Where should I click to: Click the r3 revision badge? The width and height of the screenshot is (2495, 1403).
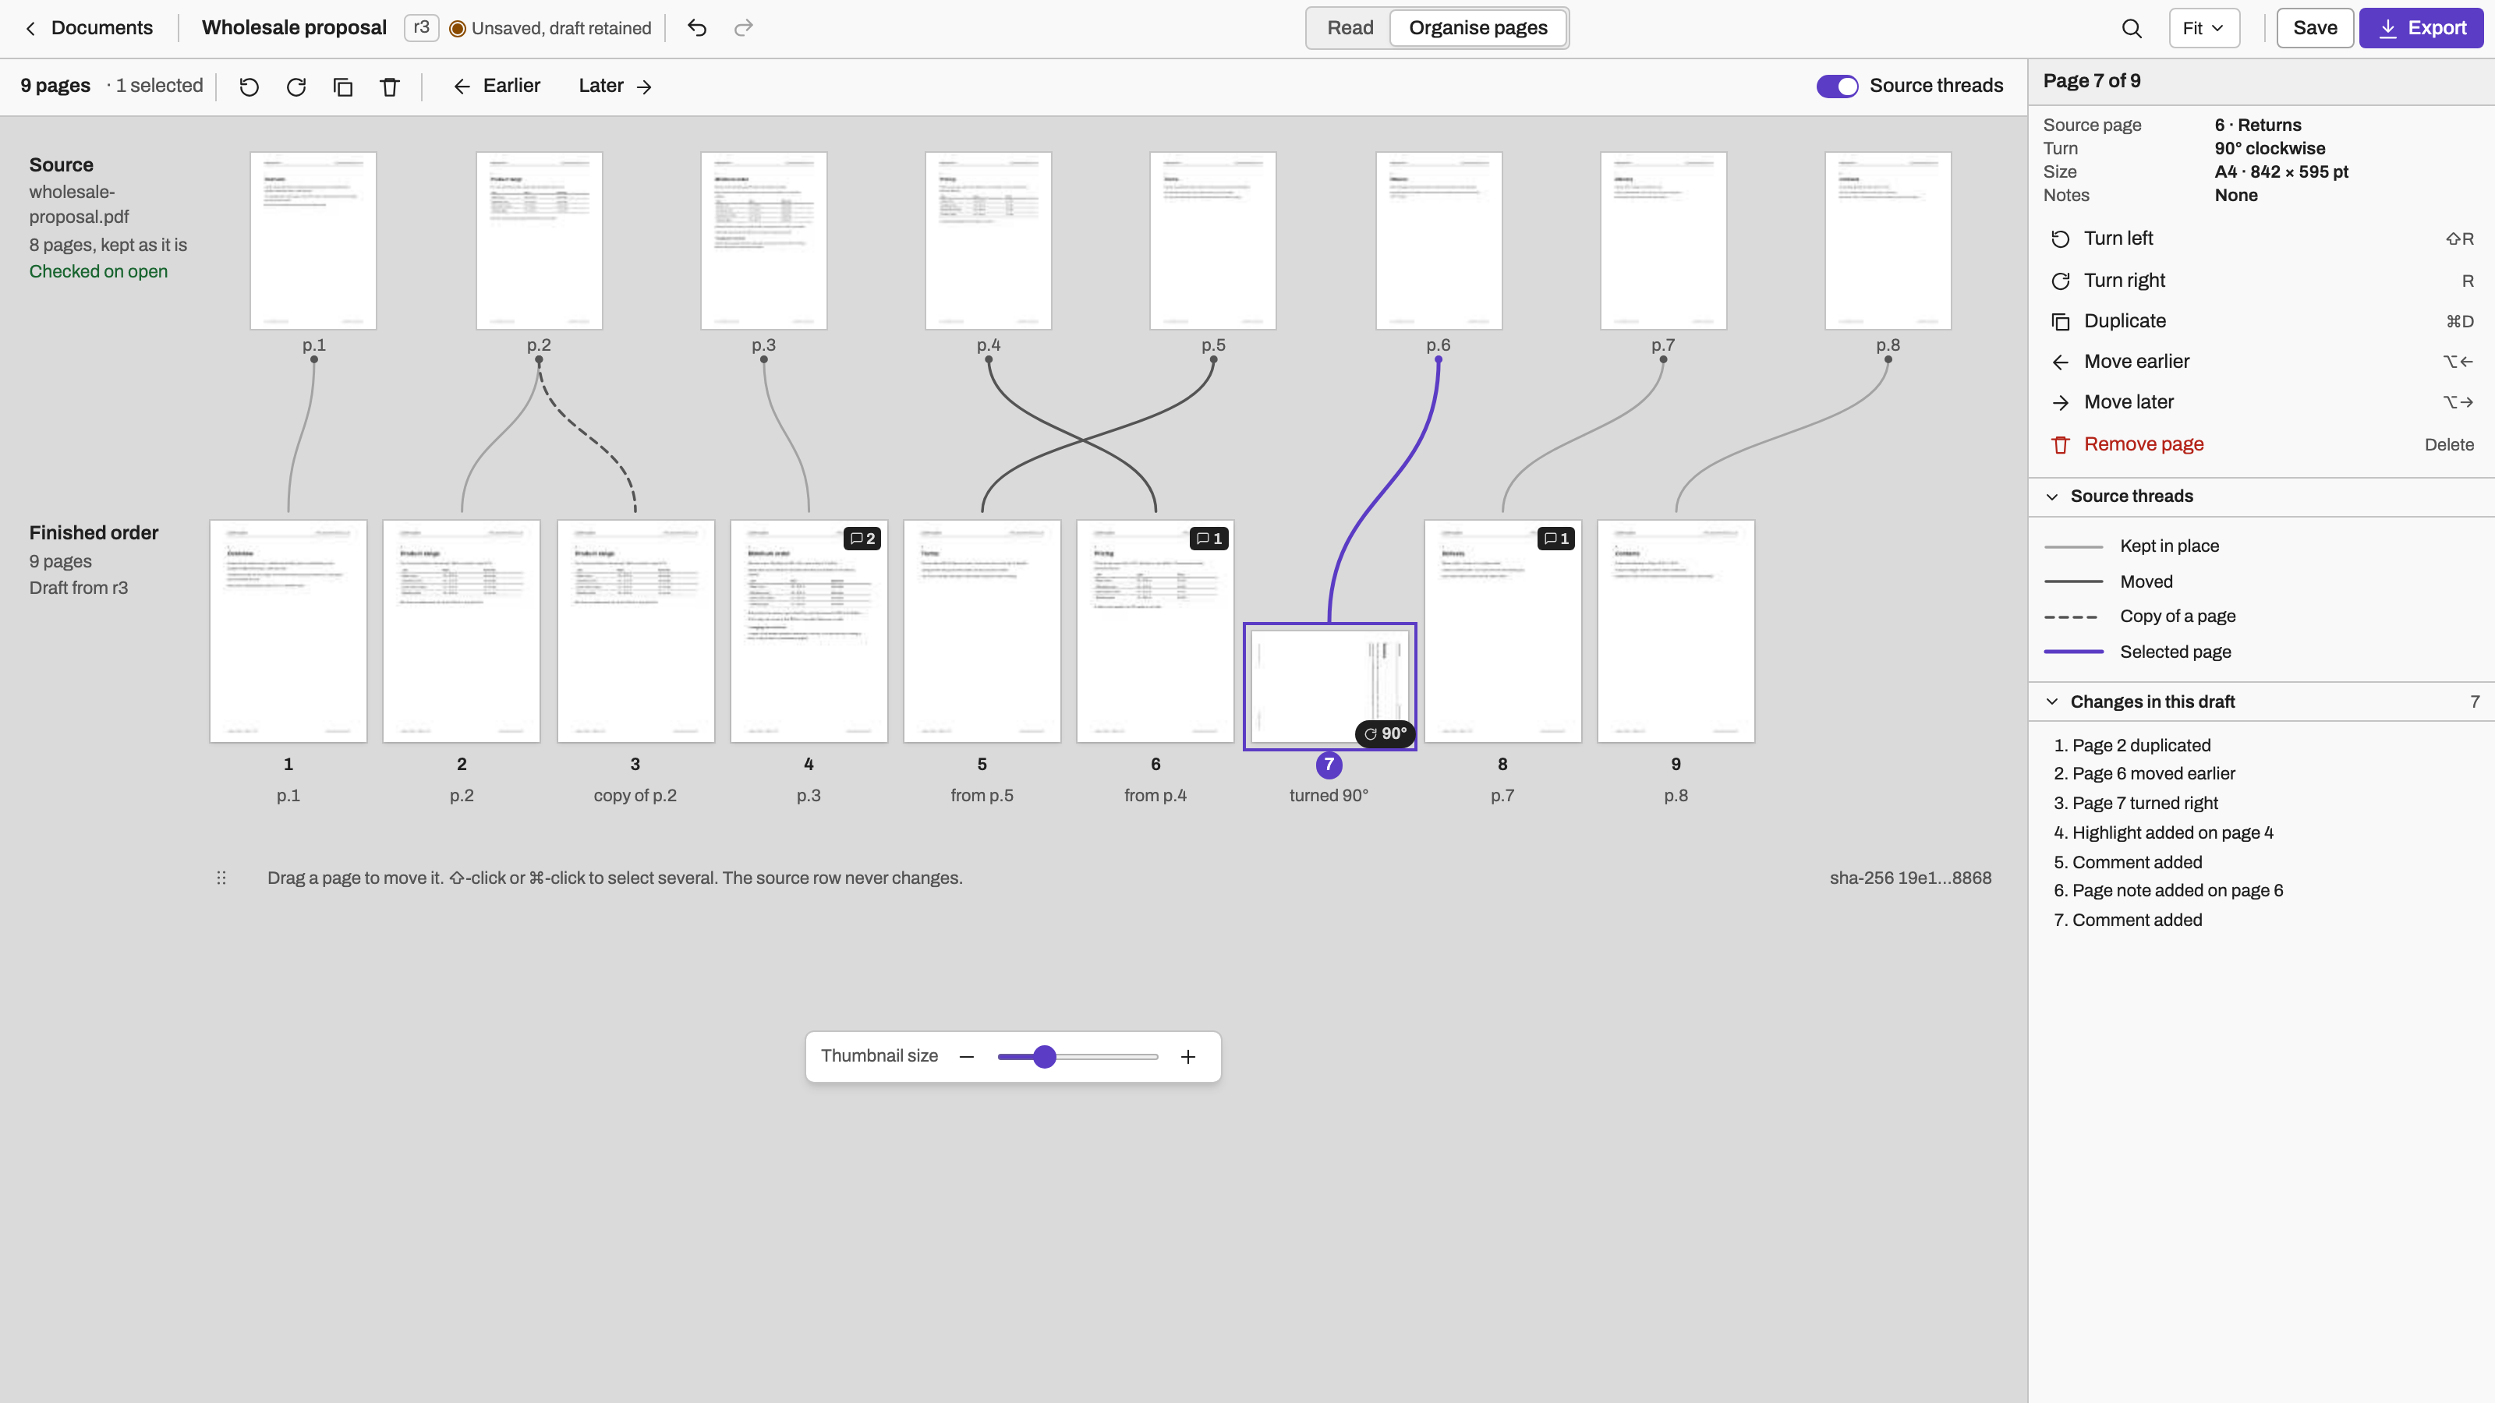click(421, 27)
